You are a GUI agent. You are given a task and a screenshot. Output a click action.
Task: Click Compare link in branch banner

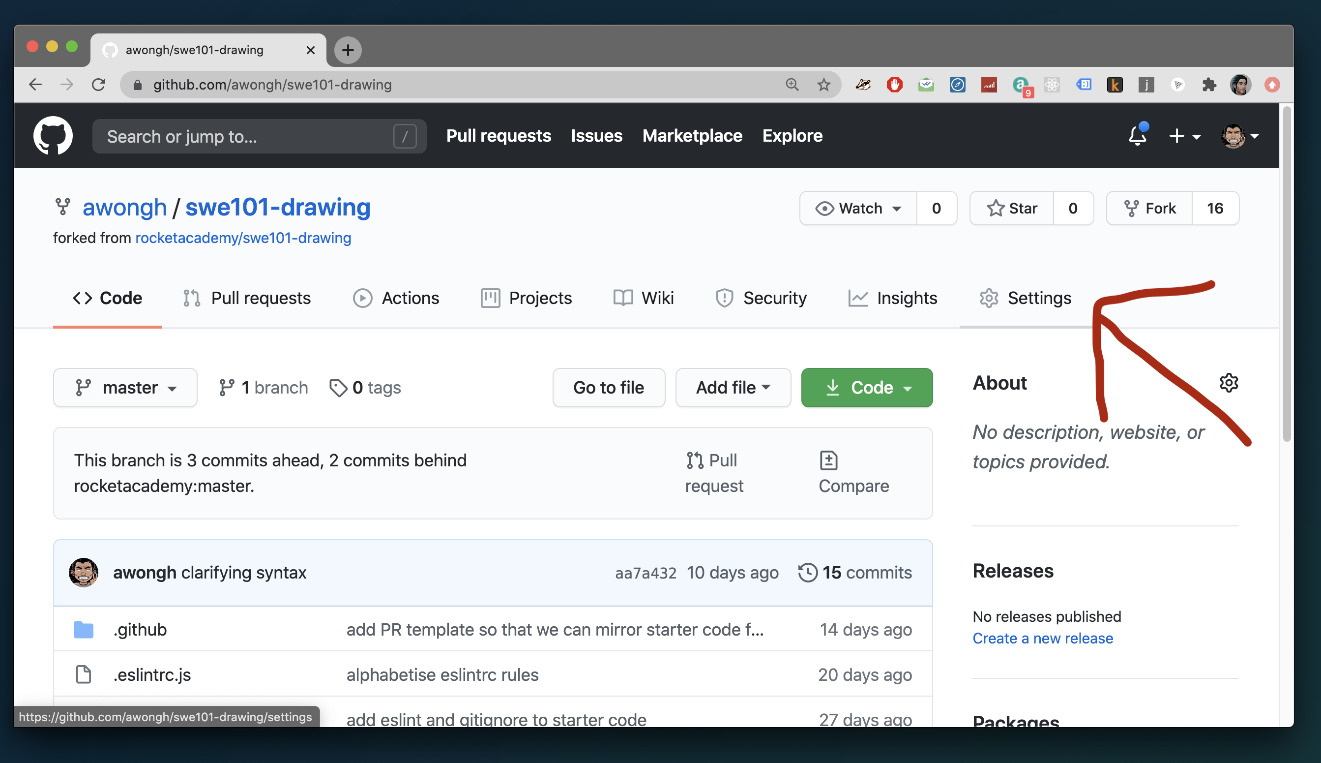854,473
